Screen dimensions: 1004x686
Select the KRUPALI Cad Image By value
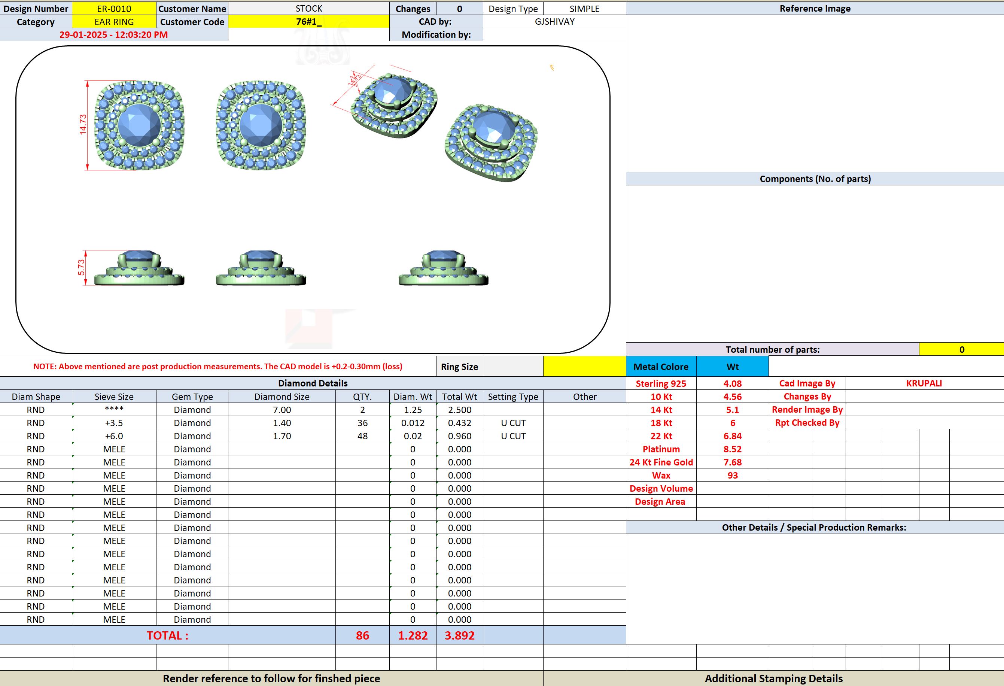[924, 383]
